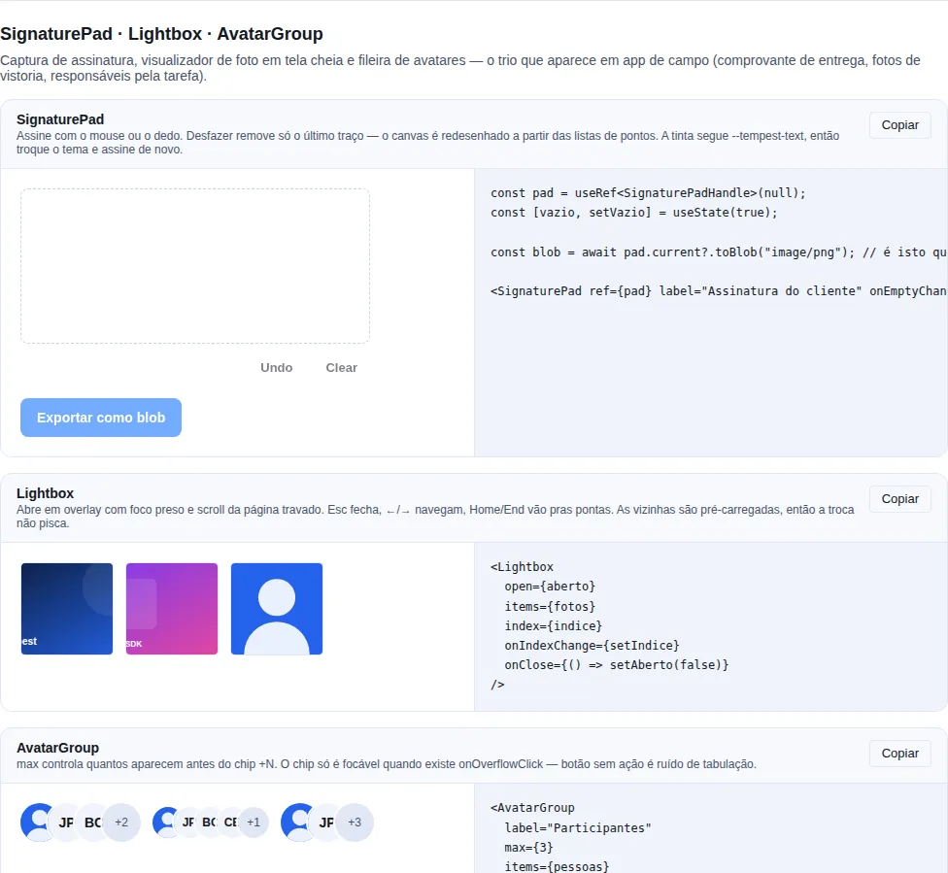Click the description starting 'Abre em overlay'
948x873 pixels.
(435, 517)
